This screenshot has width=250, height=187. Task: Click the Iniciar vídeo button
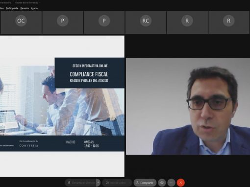pyautogui.click(x=117, y=183)
